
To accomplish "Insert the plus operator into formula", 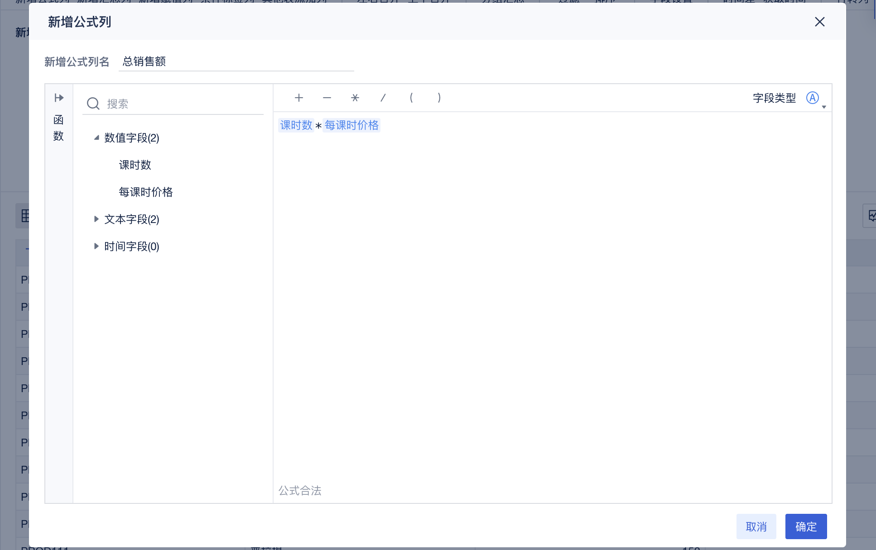I will (299, 98).
